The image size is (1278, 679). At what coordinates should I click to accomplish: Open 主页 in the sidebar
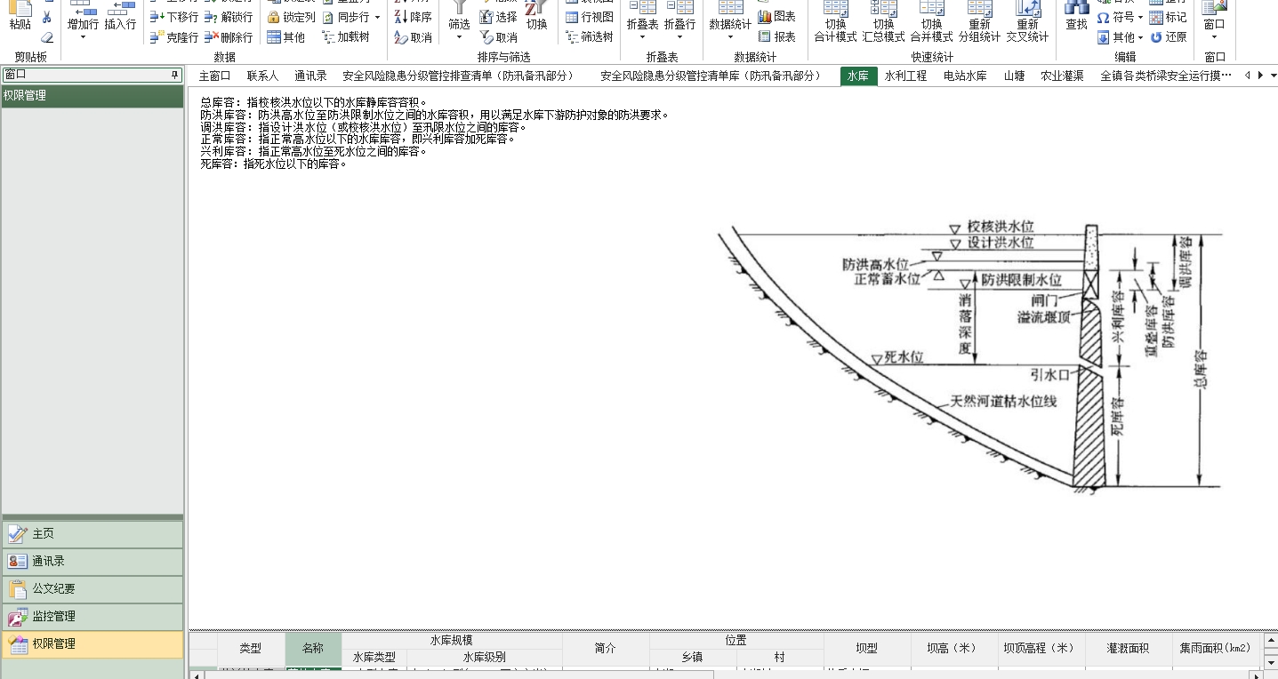(x=92, y=534)
